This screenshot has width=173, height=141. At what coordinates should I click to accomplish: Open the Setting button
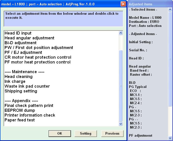pos(86,134)
